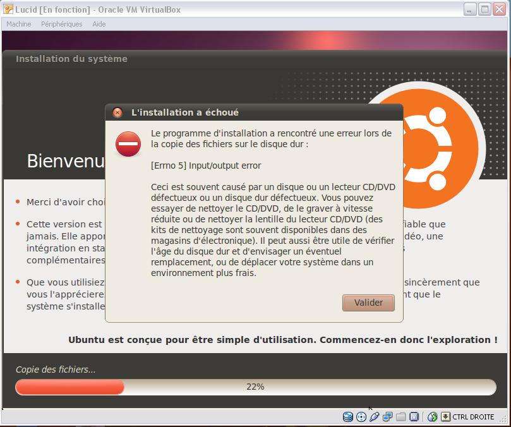
Task: Click the red error stop icon in dialog
Action: 128,144
